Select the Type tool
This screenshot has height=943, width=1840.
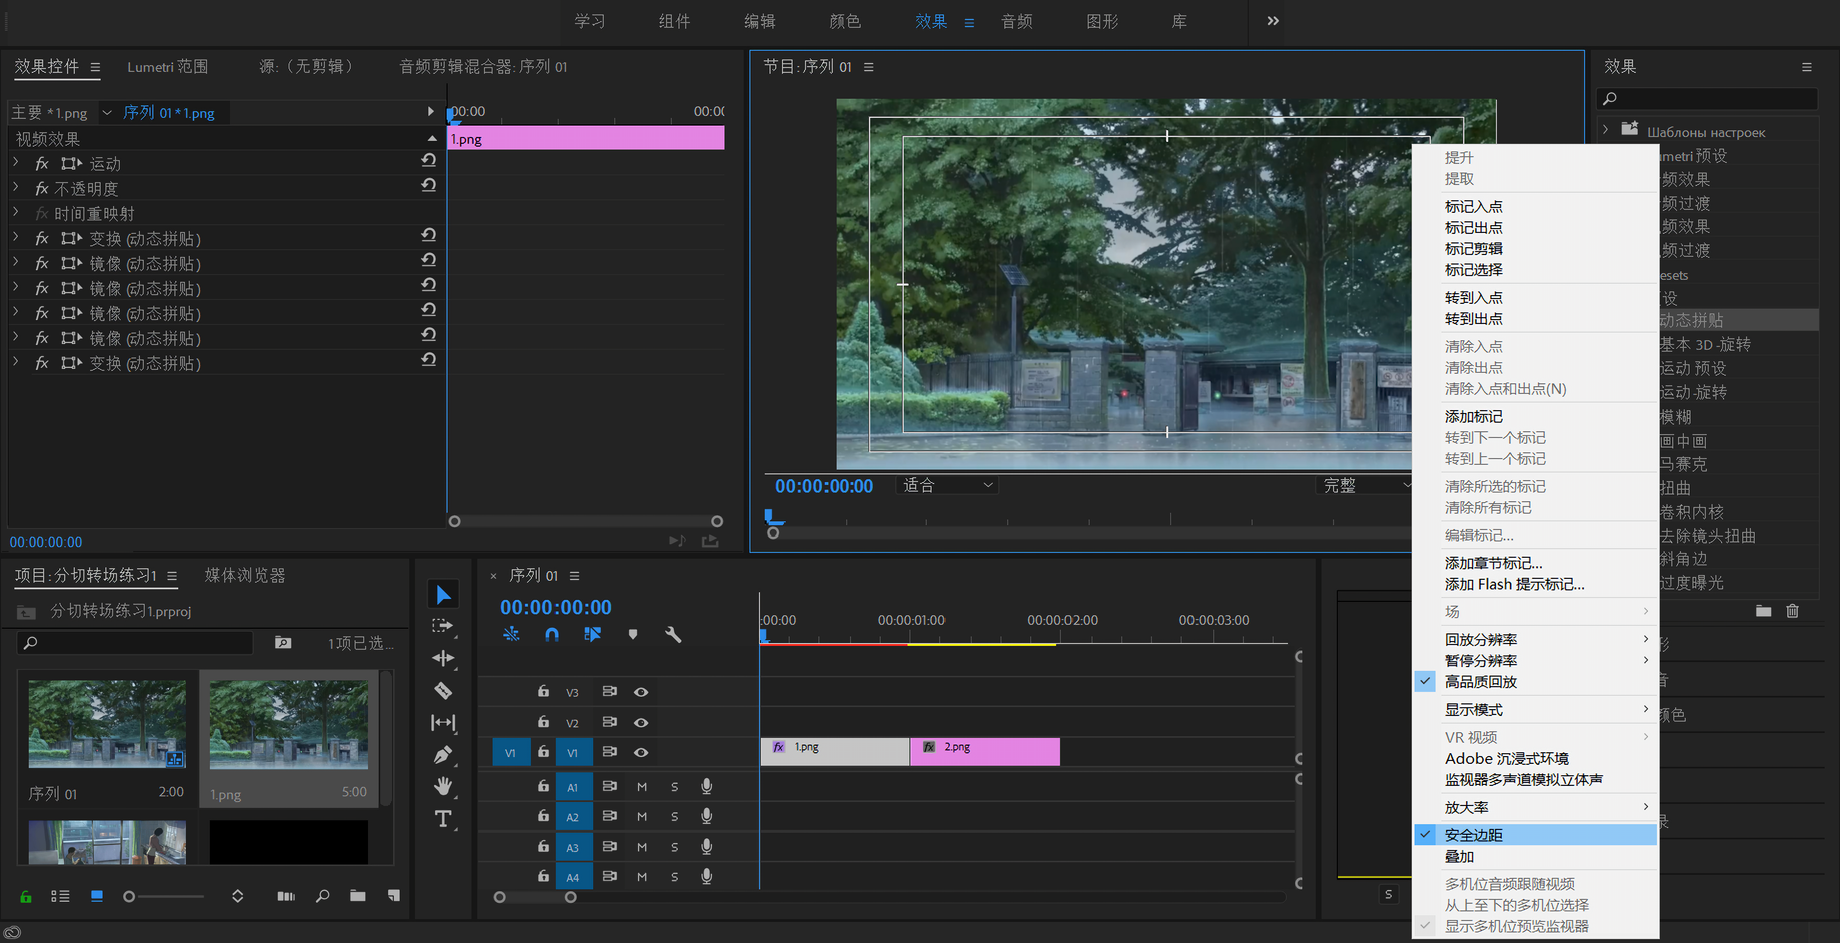pyautogui.click(x=443, y=819)
